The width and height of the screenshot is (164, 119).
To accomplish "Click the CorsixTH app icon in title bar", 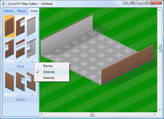I will tap(4, 4).
